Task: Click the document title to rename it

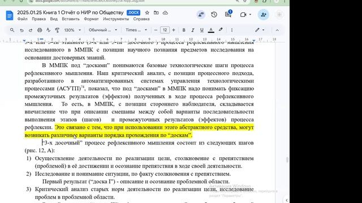Action: coord(70,12)
